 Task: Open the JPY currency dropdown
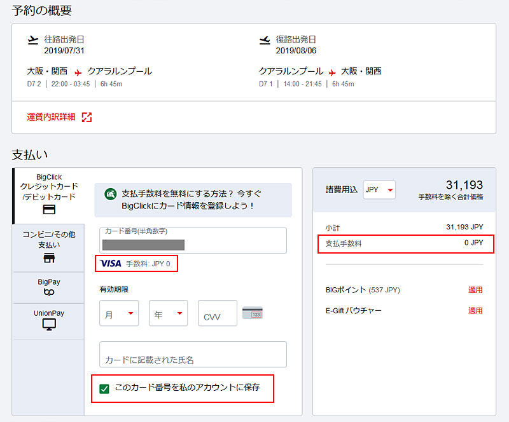click(x=379, y=189)
